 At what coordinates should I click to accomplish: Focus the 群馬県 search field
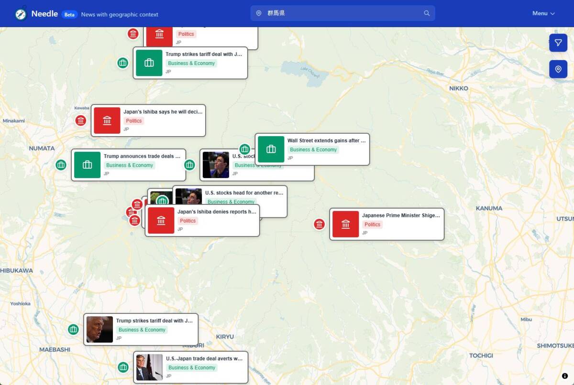coord(342,13)
